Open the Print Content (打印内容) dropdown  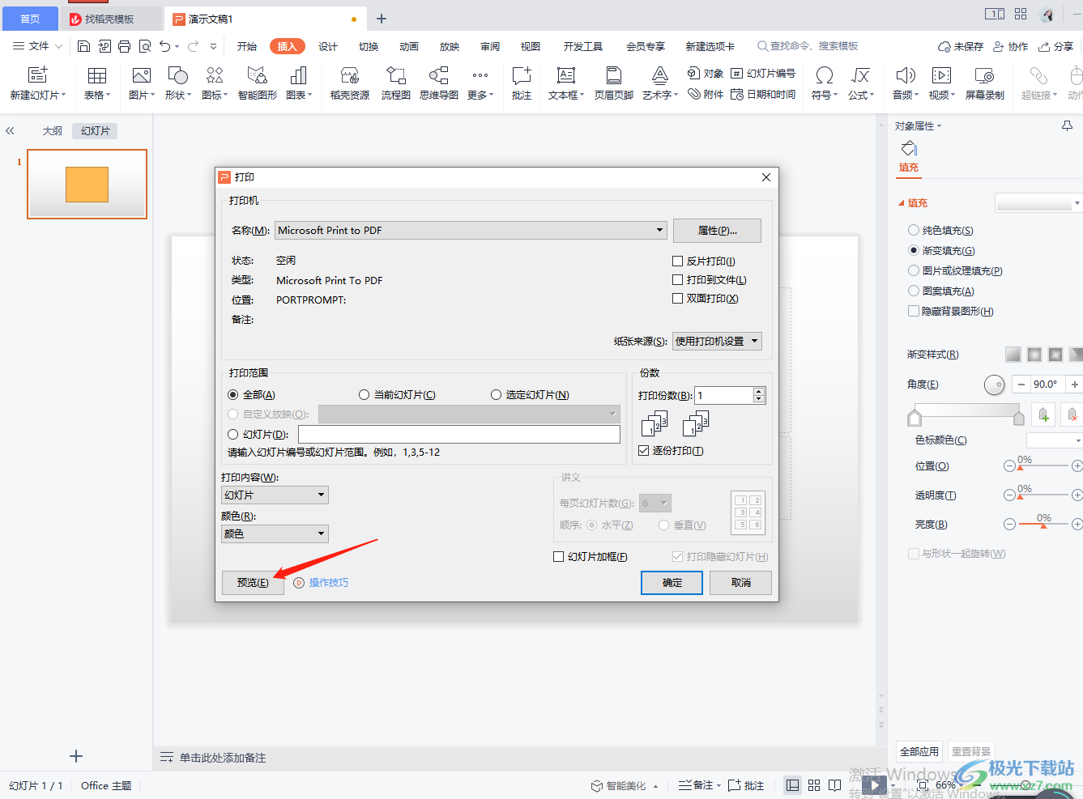click(275, 495)
